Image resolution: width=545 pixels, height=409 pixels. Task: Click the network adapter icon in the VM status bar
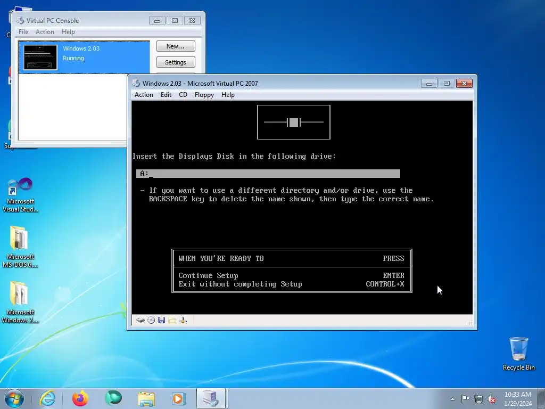coord(183,320)
